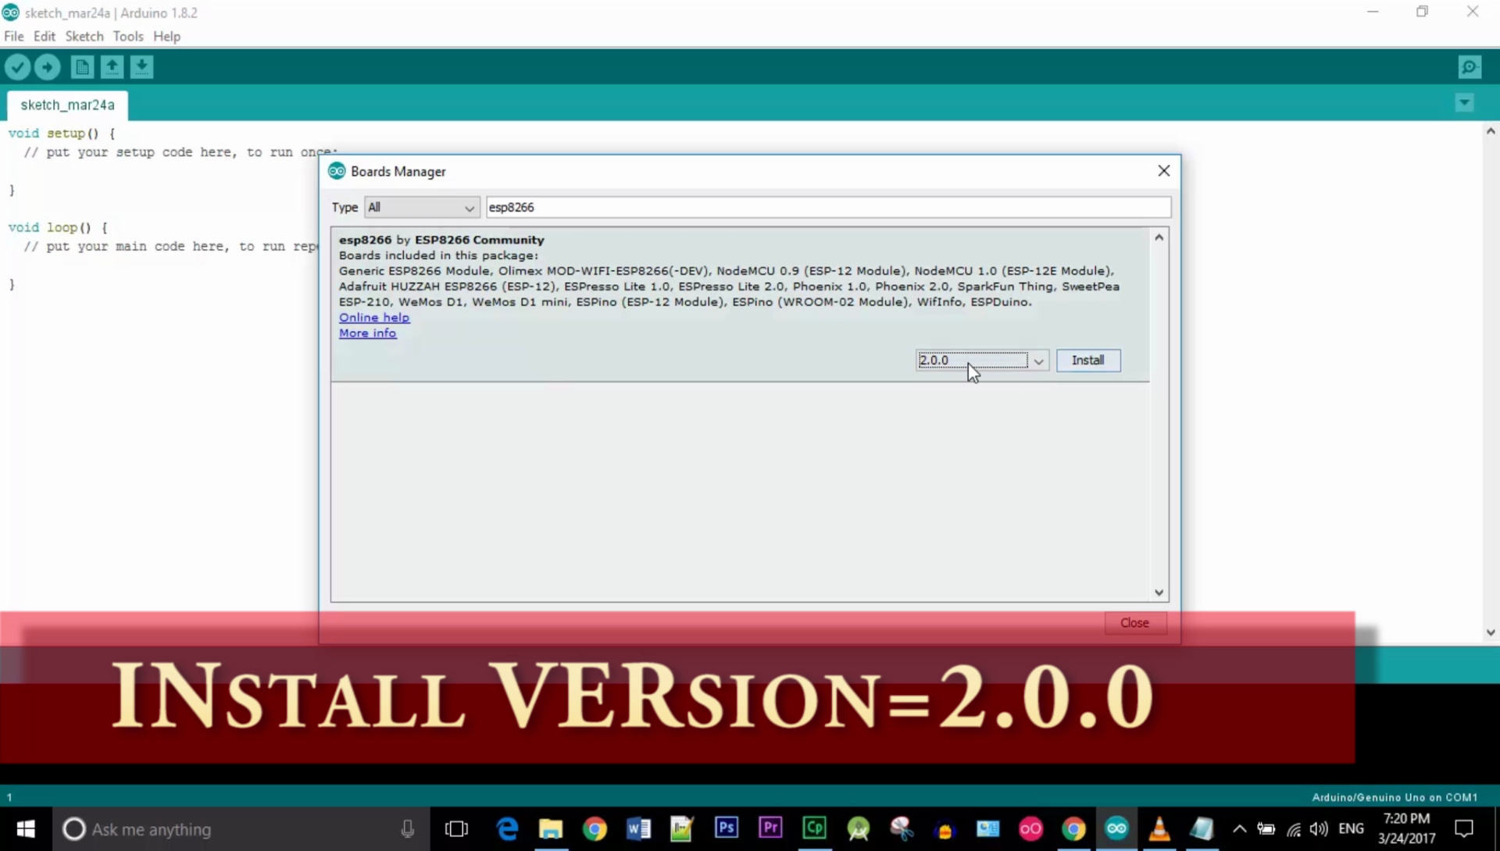Select the sketch_mar24a tab

[67, 105]
